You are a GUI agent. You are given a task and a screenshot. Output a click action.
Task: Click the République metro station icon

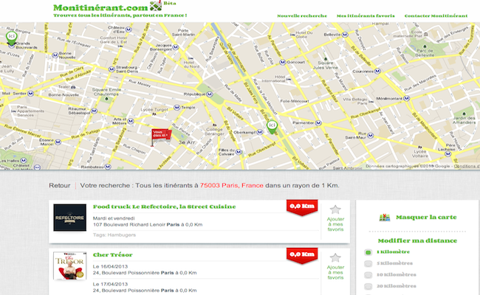point(210,94)
